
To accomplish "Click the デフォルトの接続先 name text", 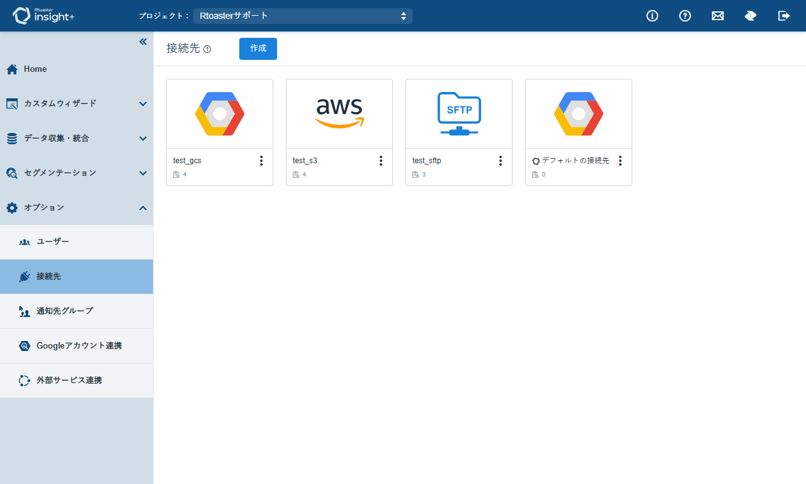I will [x=576, y=161].
